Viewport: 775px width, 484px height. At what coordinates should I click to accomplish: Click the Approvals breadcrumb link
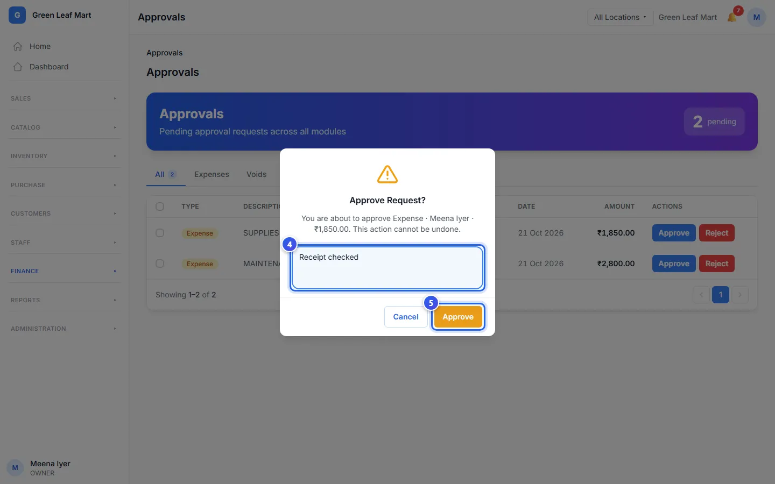(x=165, y=53)
